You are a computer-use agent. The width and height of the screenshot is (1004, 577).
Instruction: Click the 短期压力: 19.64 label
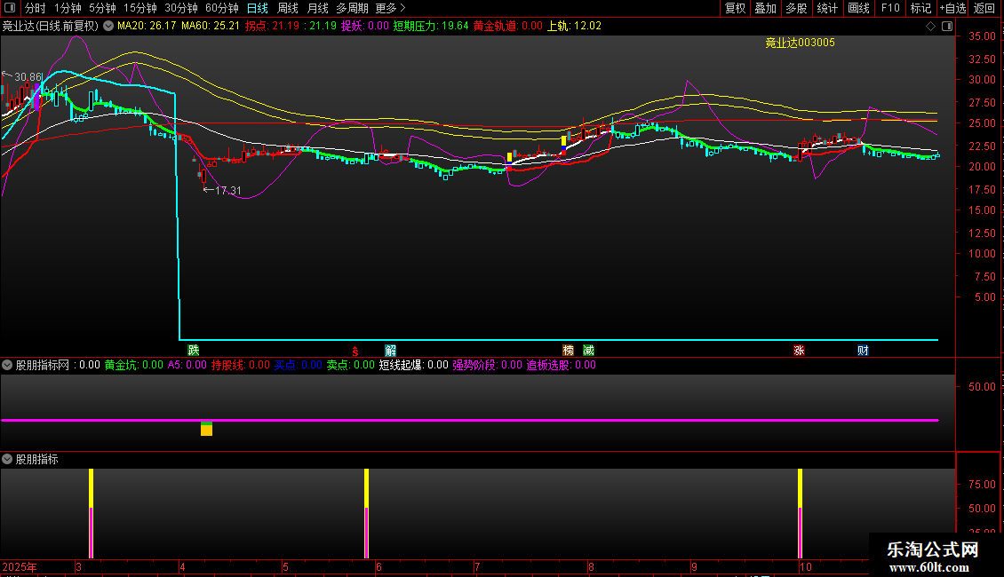click(431, 27)
